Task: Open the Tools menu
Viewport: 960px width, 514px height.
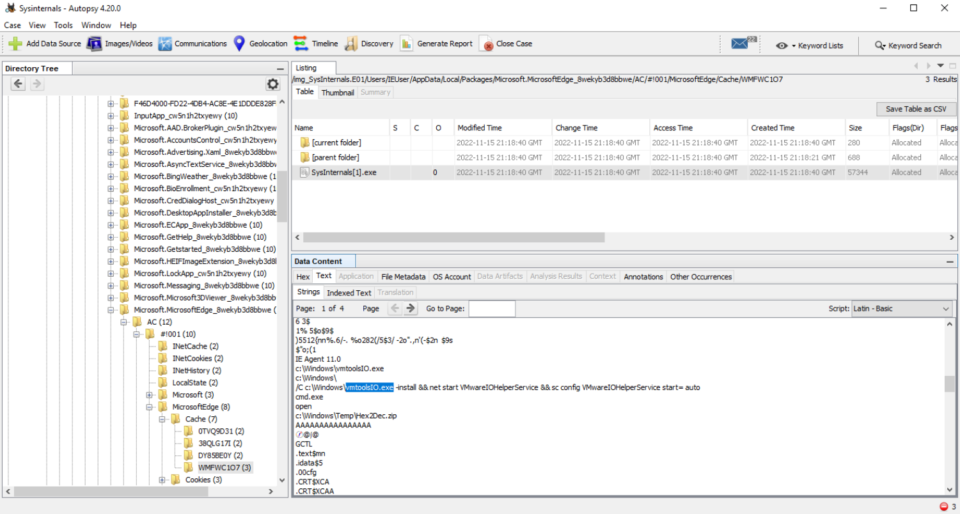Action: pyautogui.click(x=63, y=25)
